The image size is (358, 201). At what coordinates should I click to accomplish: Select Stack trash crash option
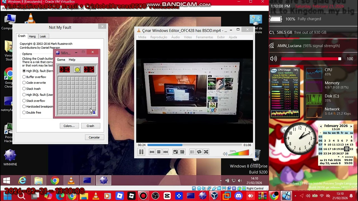point(31,89)
